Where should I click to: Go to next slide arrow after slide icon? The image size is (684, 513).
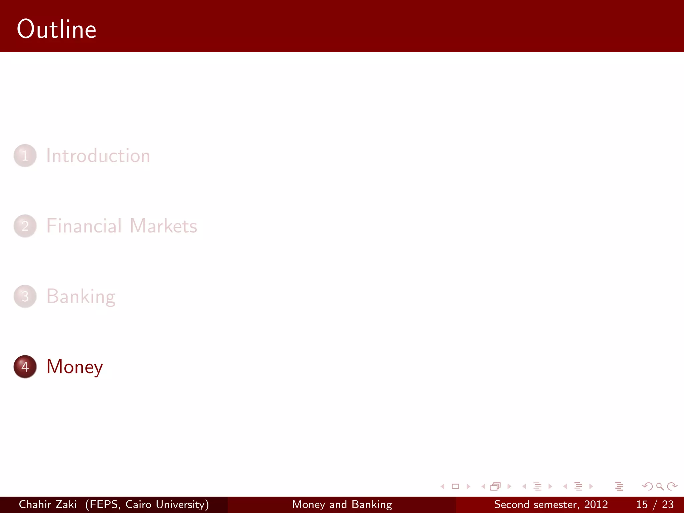468,487
